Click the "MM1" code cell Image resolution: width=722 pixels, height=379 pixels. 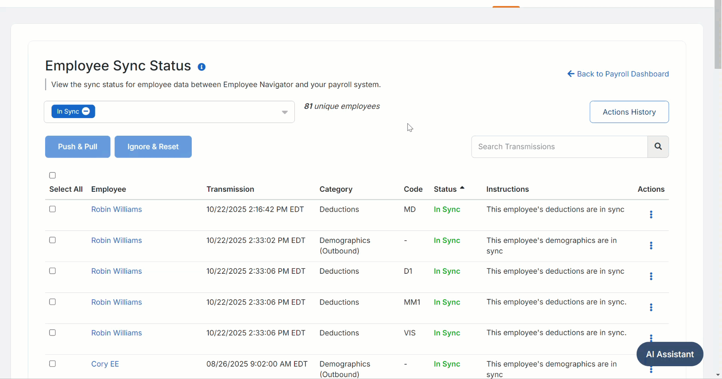click(412, 302)
